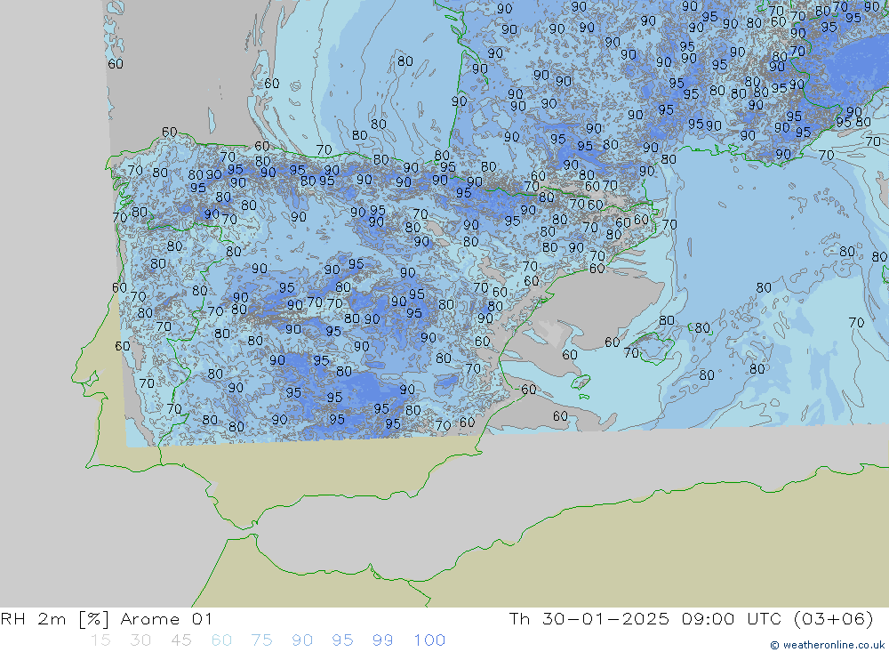This screenshot has height=652, width=889.
Task: Click the 'Th 30-01-2025 09:00 UTC (03+06)' timestamp
Action: click(691, 618)
